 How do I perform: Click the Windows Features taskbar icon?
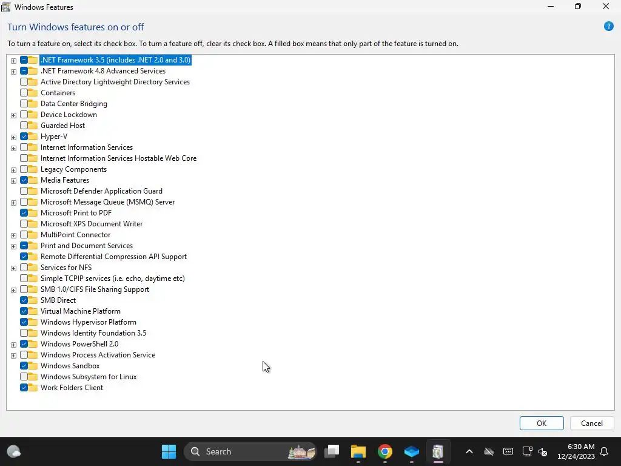(438, 451)
